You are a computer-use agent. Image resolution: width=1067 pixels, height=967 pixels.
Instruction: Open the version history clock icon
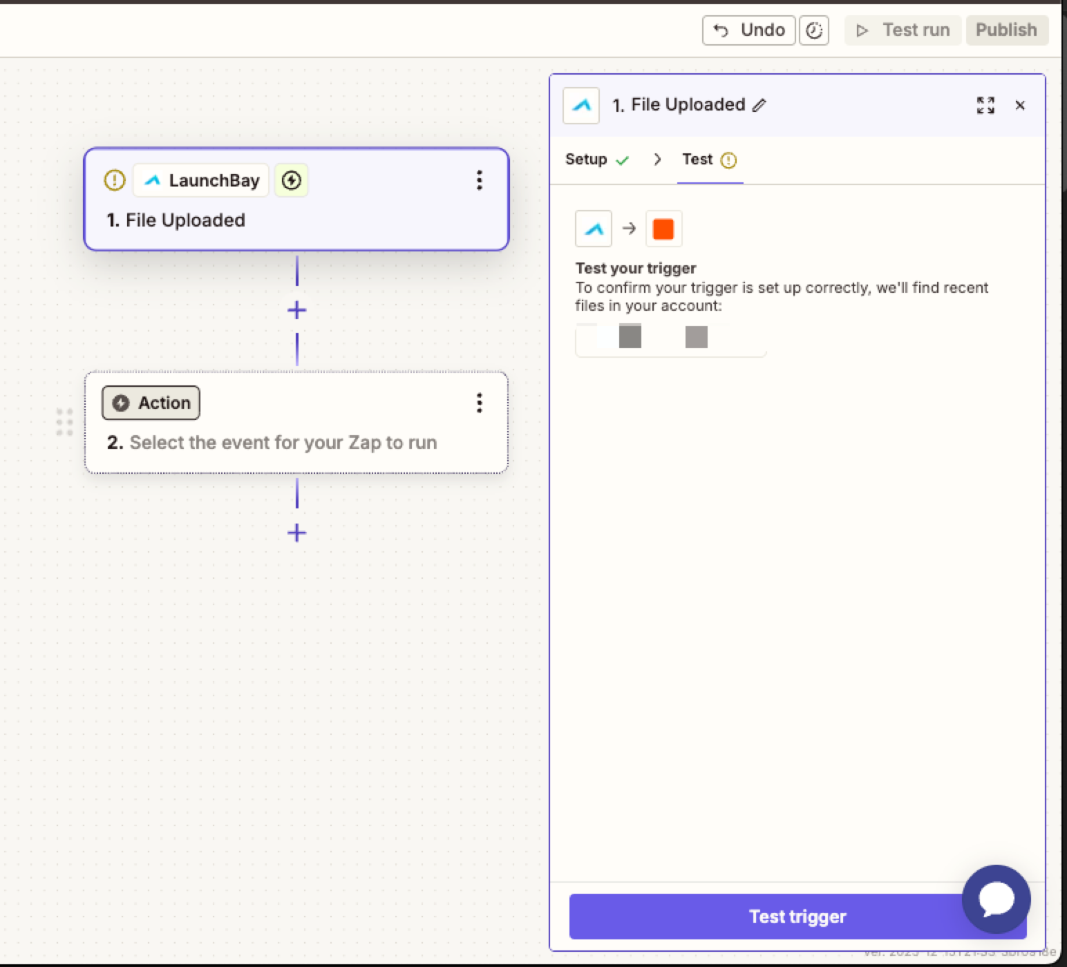coord(814,30)
